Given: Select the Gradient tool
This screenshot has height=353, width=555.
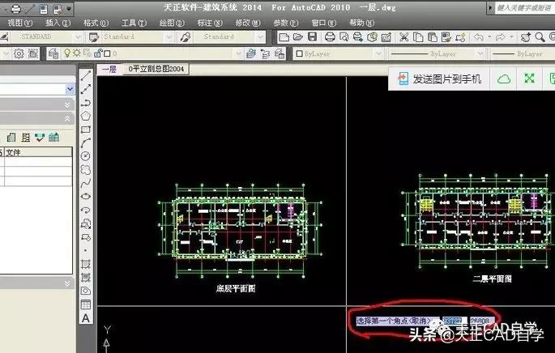Looking at the screenshot, I should click(86, 278).
